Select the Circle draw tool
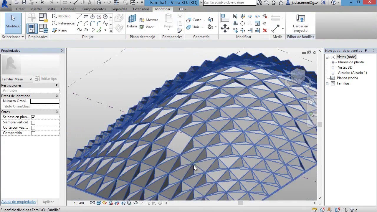 click(105, 16)
